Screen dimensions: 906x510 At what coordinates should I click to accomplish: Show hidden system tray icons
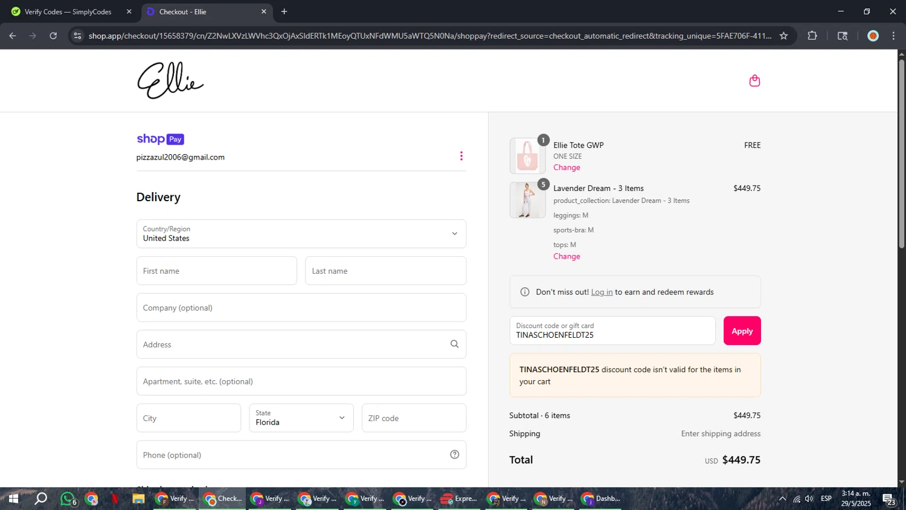782,499
